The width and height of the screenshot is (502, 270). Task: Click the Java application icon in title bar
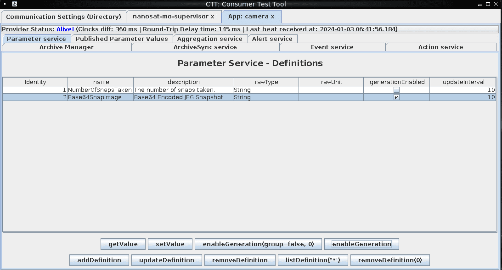tap(14, 4)
